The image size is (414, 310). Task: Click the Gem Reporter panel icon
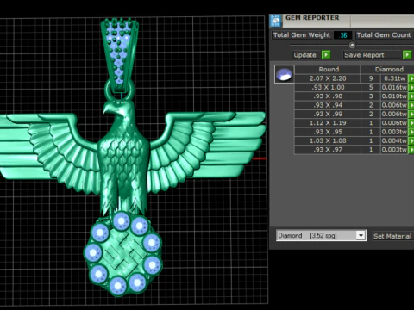click(x=276, y=21)
